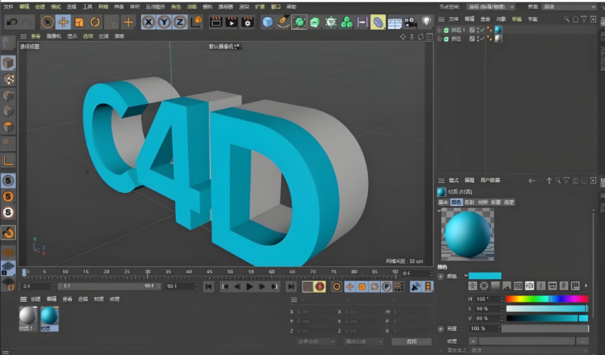Open the Render Settings gear clapperboard

tap(247, 22)
